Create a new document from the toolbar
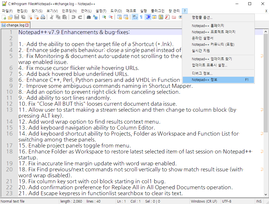Image resolution: width=269 pixels, height=204 pixels. pos(4,17)
